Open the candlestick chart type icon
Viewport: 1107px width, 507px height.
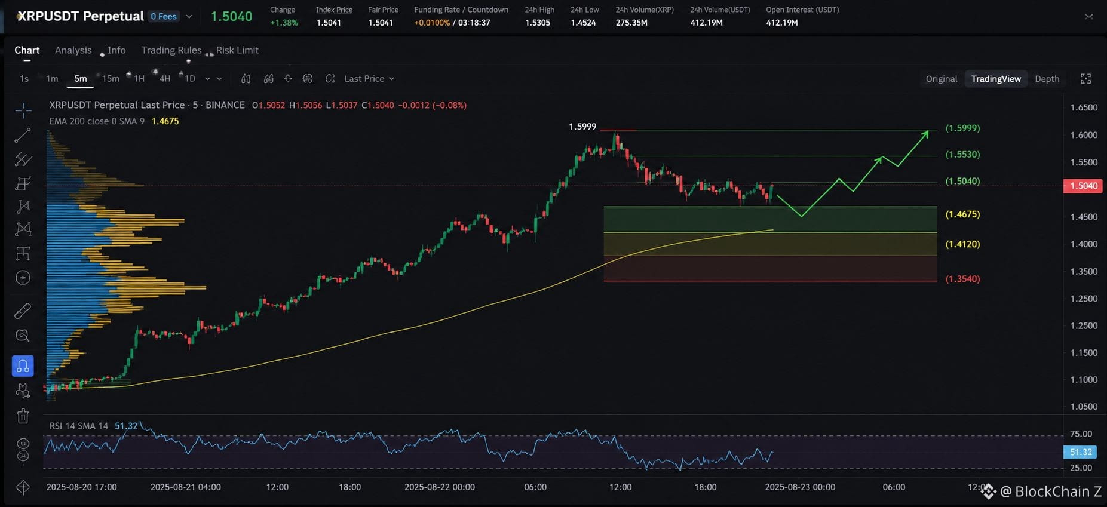click(x=246, y=79)
